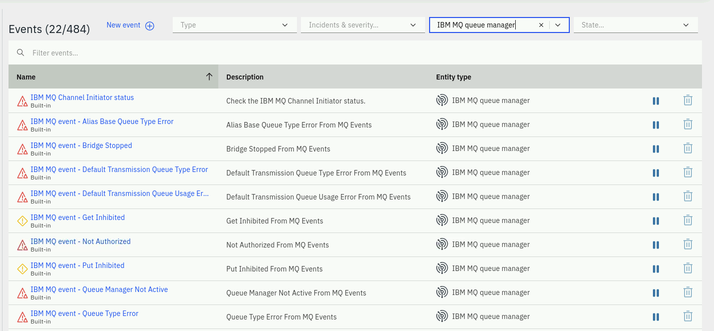Screen dimensions: 714x331
Task: Delete Queue Manager Not Active event
Action: click(x=688, y=292)
